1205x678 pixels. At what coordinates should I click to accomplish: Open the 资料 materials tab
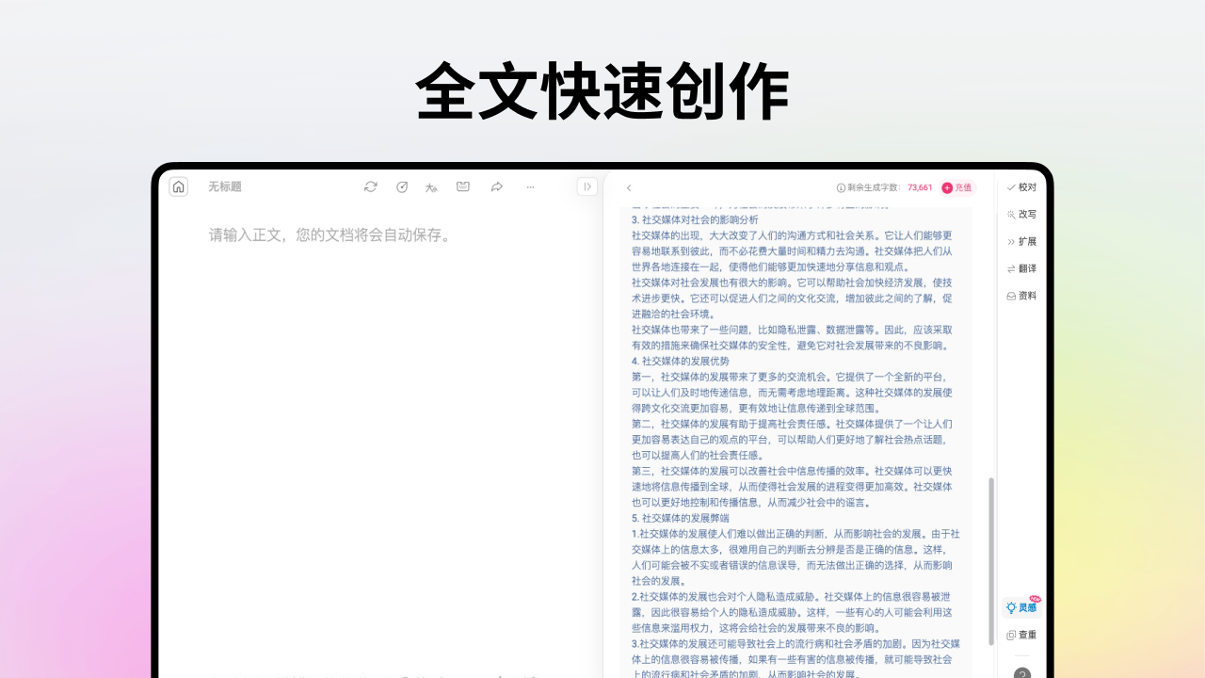coord(1021,296)
